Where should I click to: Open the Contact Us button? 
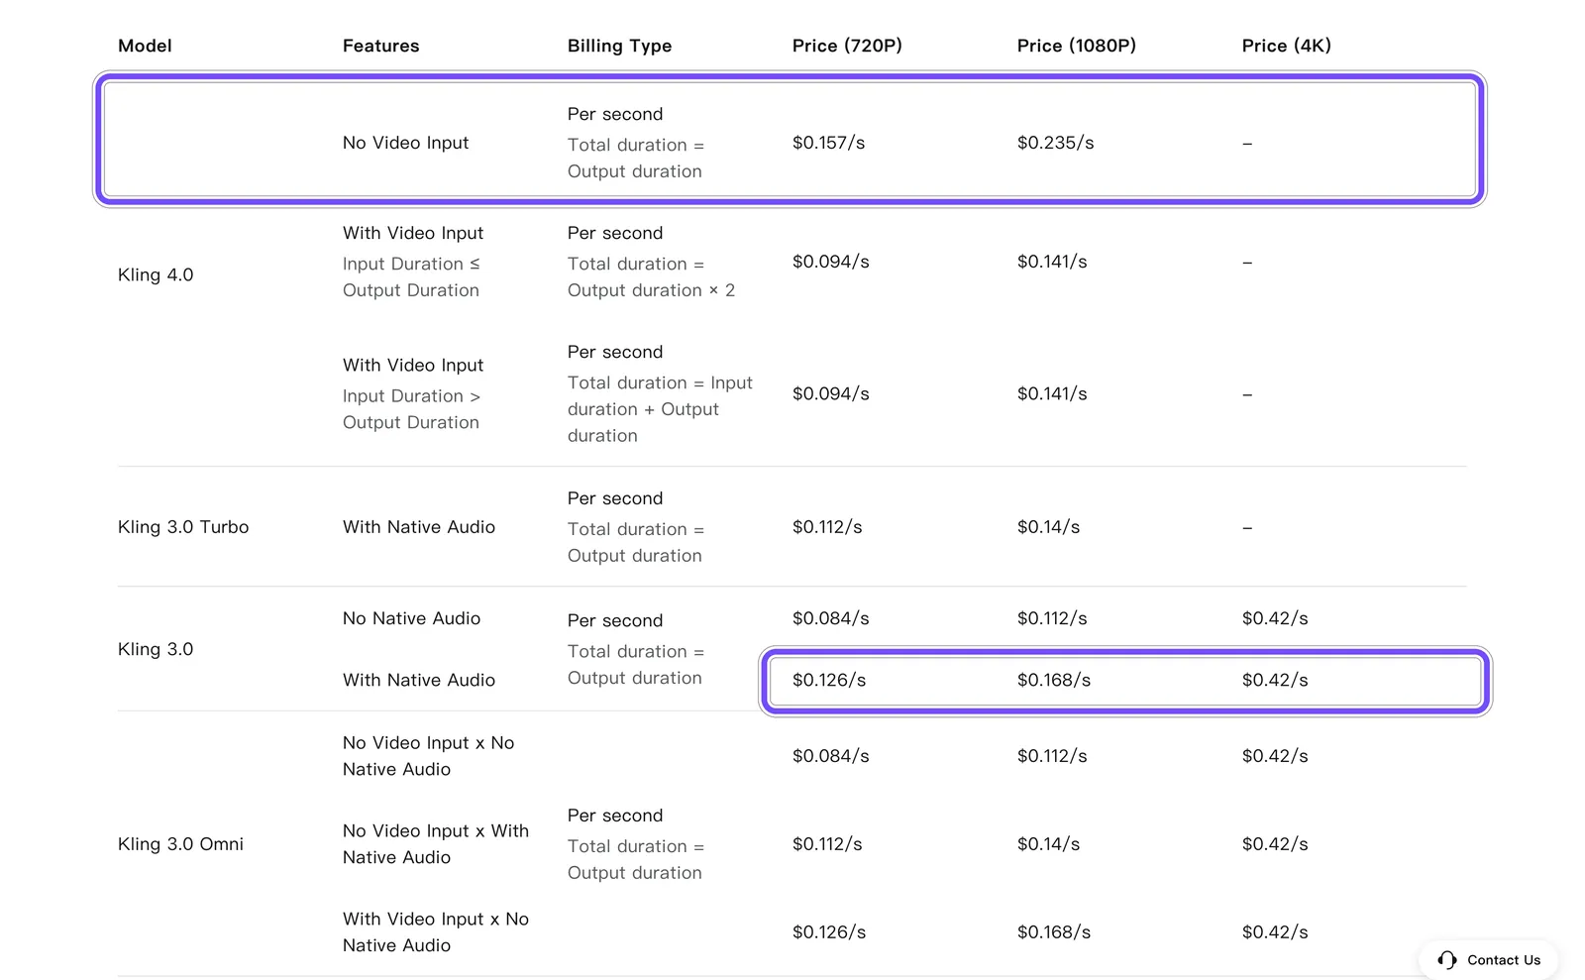(x=1488, y=960)
